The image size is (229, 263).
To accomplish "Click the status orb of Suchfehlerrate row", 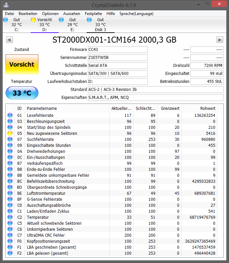I will tap(10, 139).
